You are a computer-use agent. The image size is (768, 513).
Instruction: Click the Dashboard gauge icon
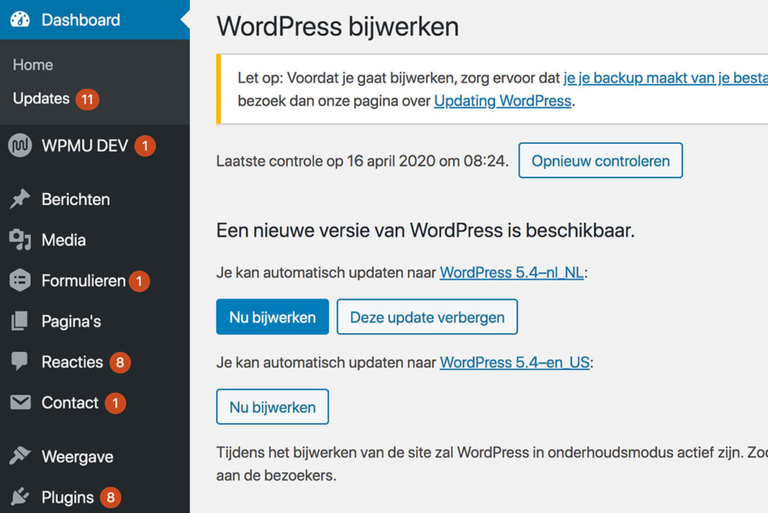pos(20,19)
